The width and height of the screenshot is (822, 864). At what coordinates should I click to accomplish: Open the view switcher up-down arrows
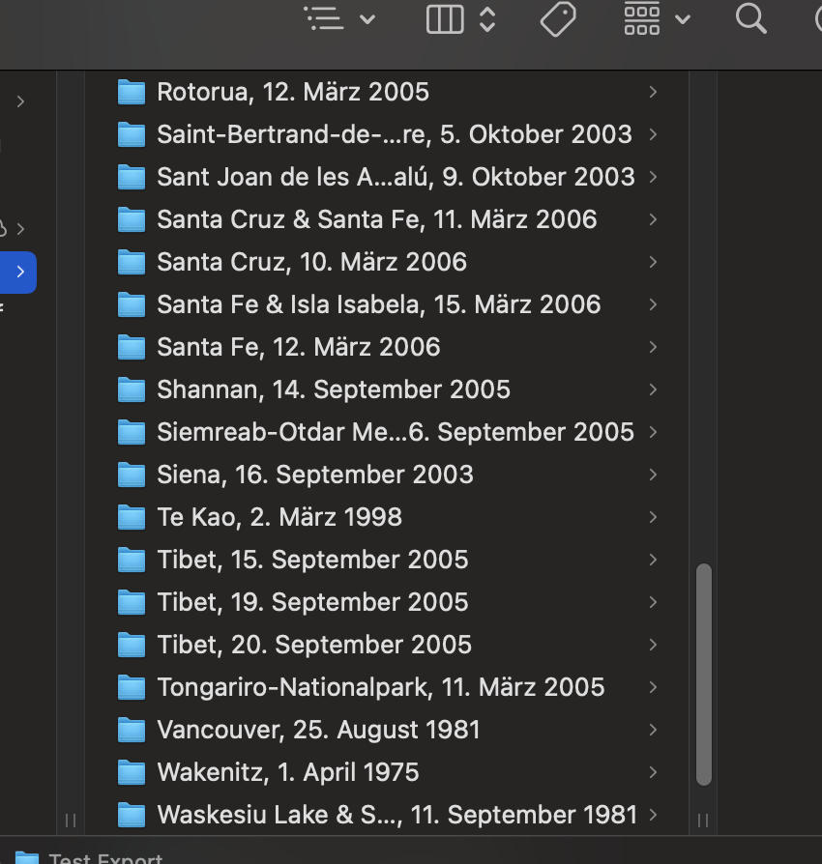click(487, 18)
